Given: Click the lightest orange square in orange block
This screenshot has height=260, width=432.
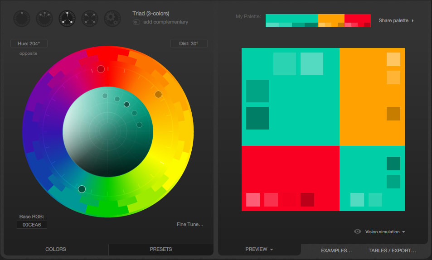Looking at the screenshot, I should (393, 59).
